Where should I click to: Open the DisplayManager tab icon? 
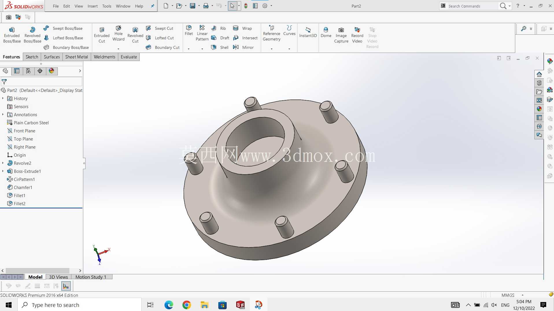51,71
